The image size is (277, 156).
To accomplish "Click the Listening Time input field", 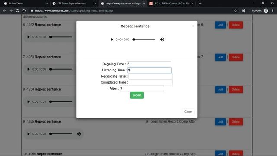I will [149, 70].
